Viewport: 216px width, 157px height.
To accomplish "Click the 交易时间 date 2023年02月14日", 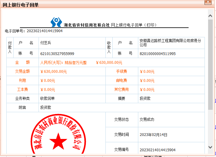I will point(153,134).
